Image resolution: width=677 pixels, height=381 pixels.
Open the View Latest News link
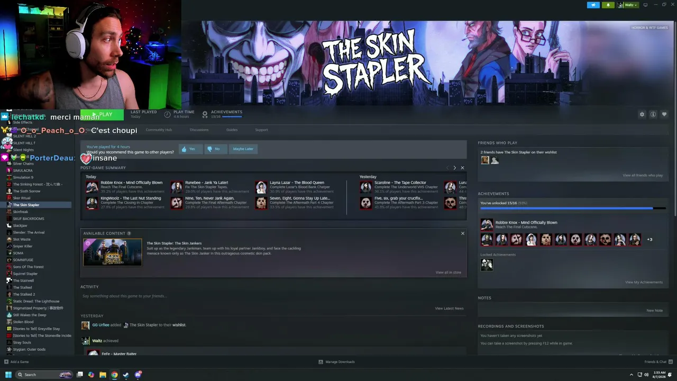pos(449,309)
